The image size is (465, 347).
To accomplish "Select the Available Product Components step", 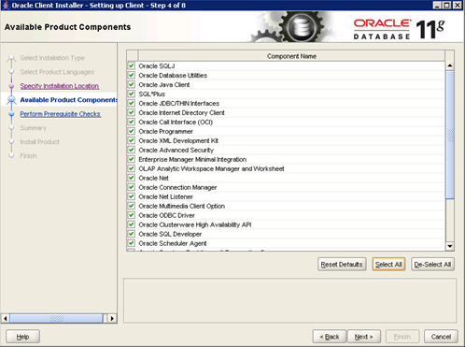I will pyautogui.click(x=68, y=100).
